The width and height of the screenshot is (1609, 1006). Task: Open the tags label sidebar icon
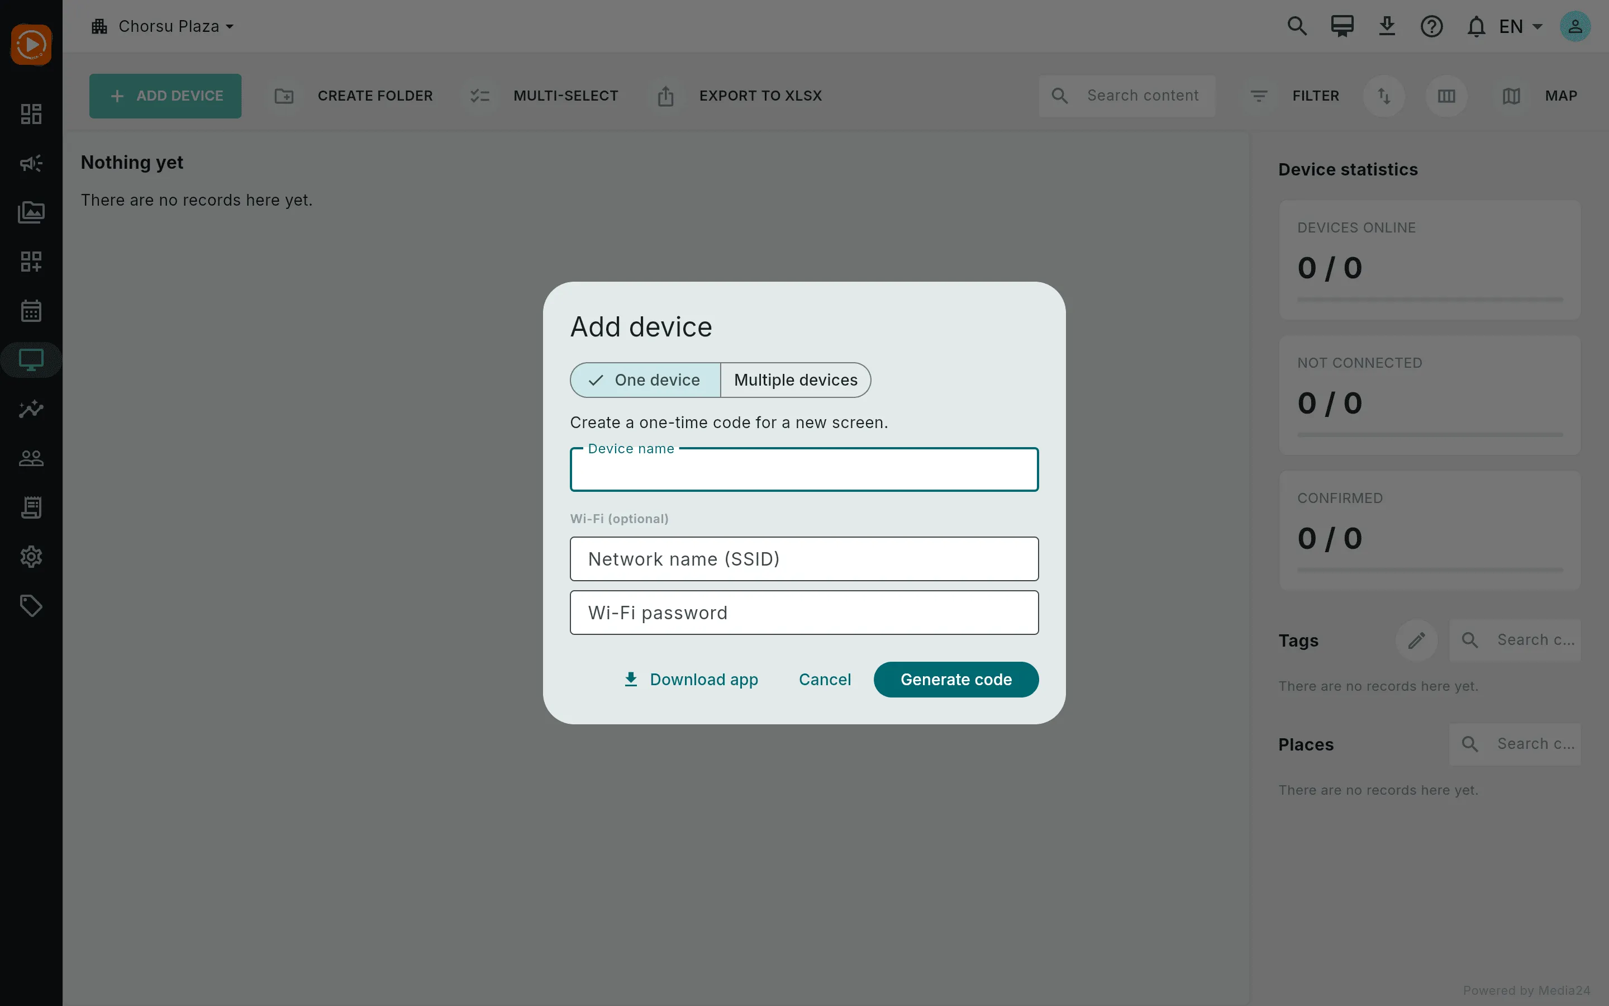pyautogui.click(x=31, y=606)
